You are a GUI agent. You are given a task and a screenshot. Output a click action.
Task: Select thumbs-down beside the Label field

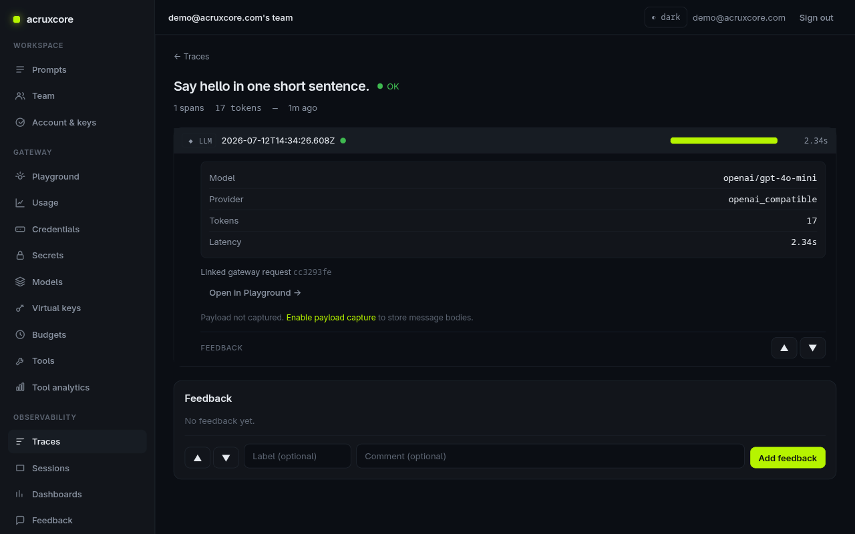click(x=226, y=457)
